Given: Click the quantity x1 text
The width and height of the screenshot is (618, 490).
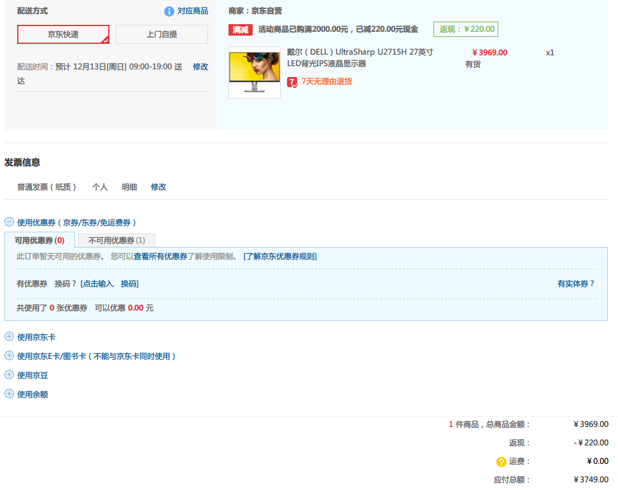Looking at the screenshot, I should point(550,52).
